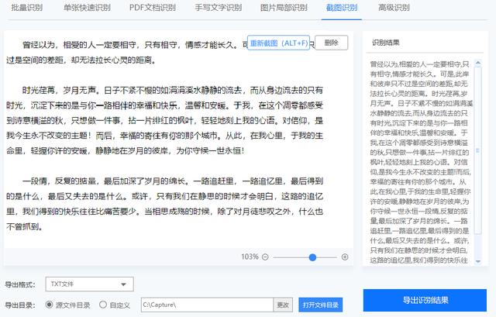
Task: Click the 识别结果 heading
Action: click(386, 43)
